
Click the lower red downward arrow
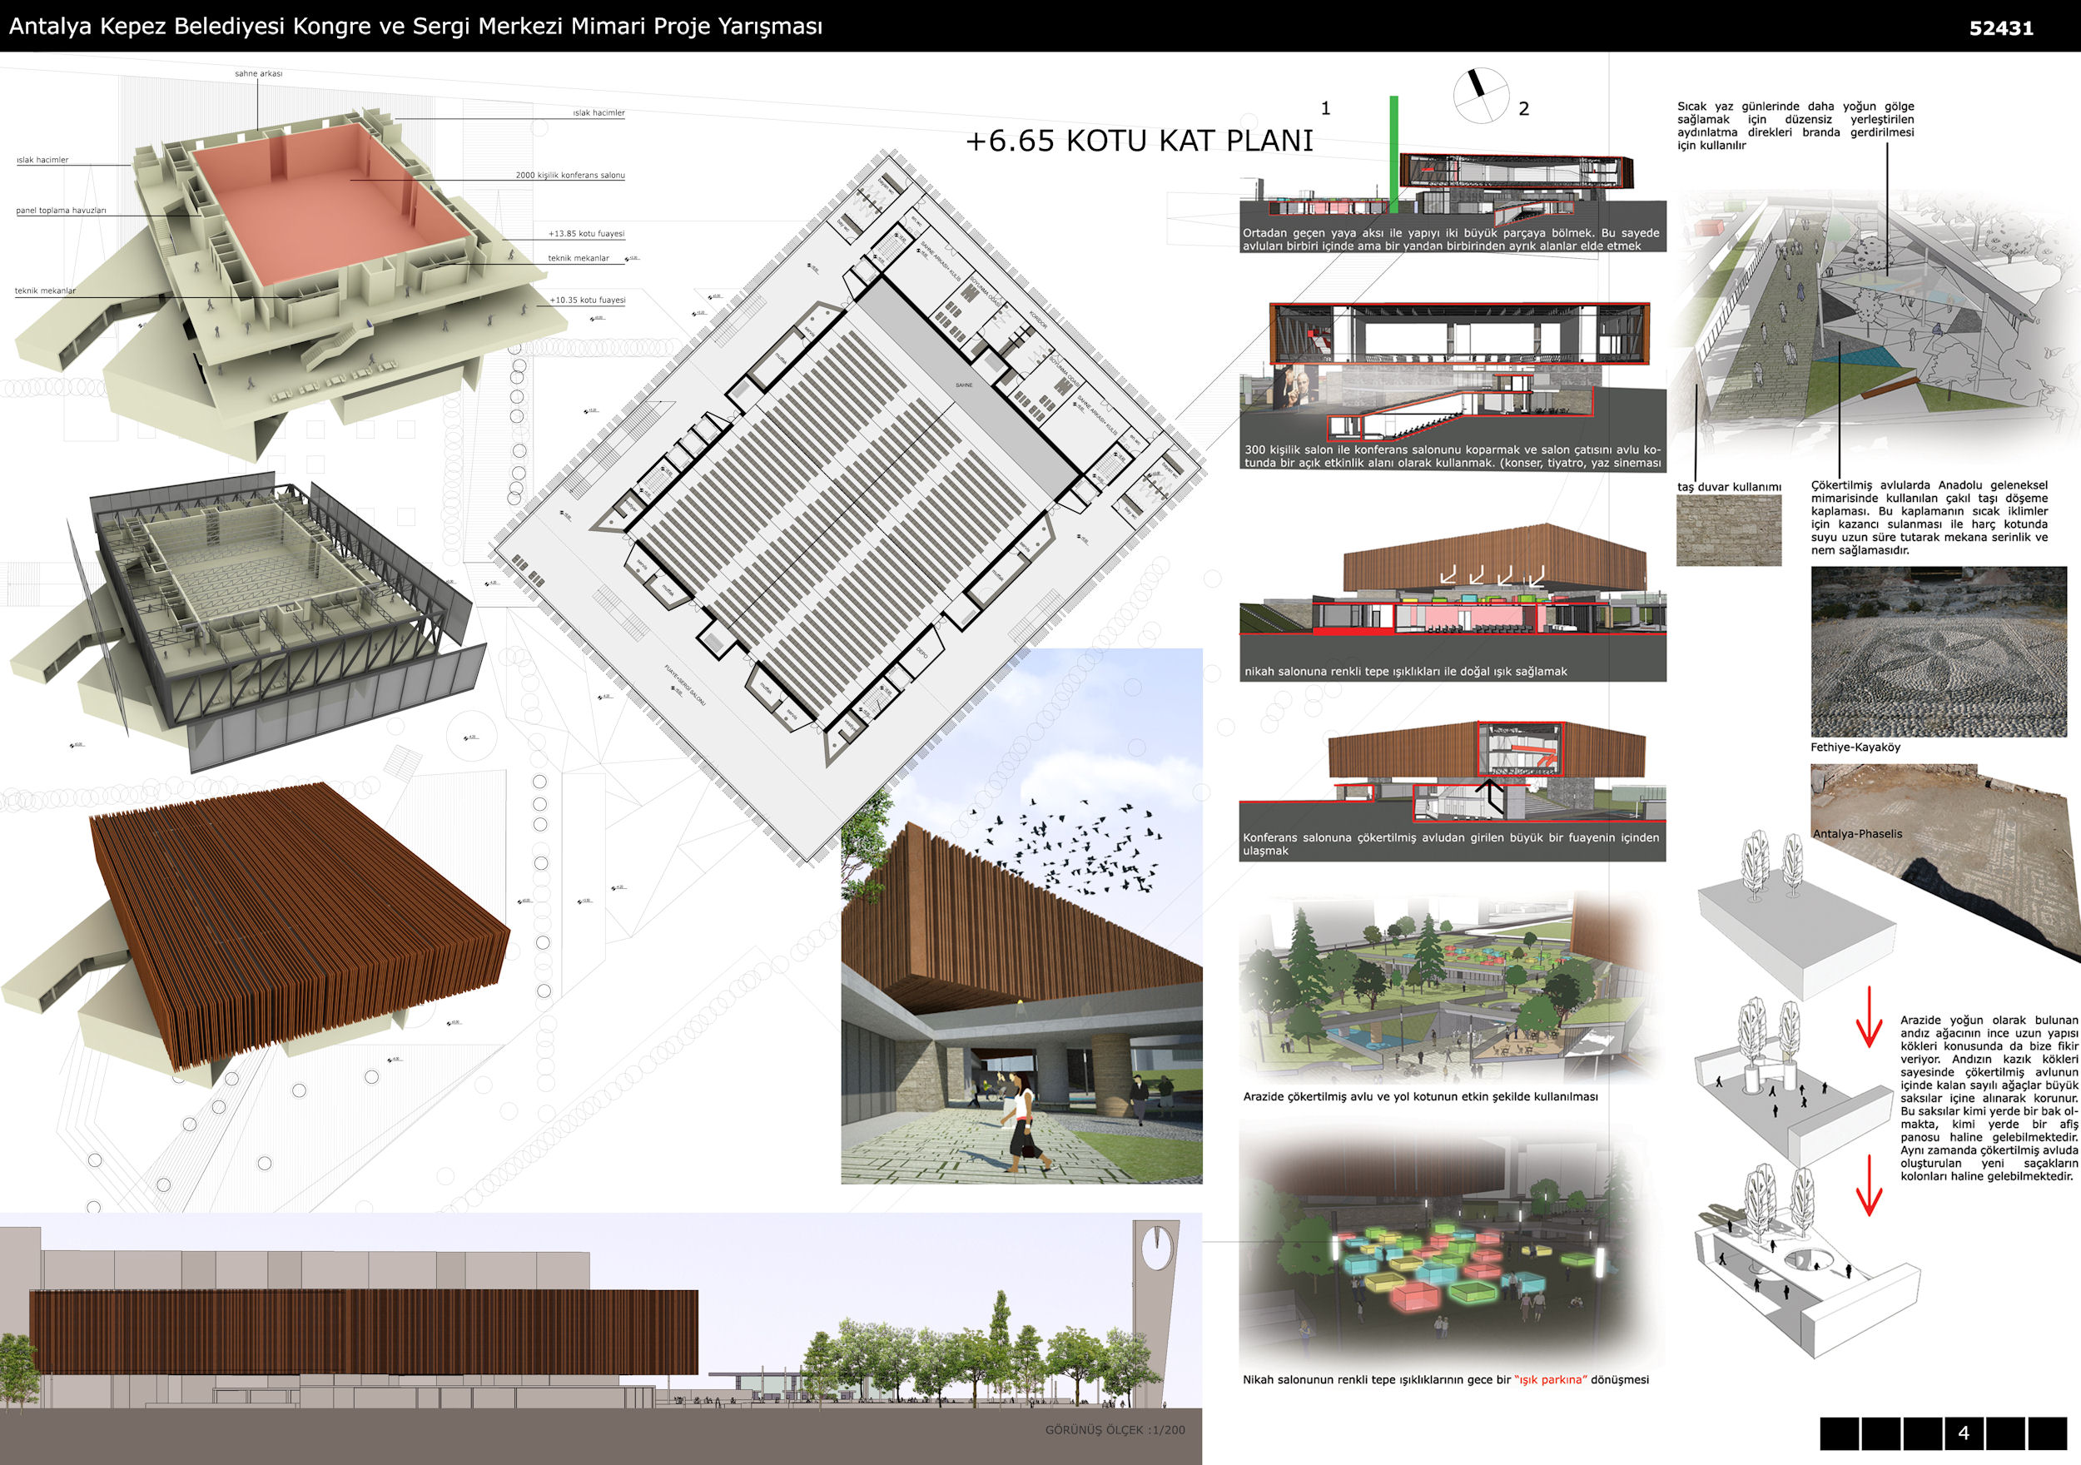(1868, 1184)
